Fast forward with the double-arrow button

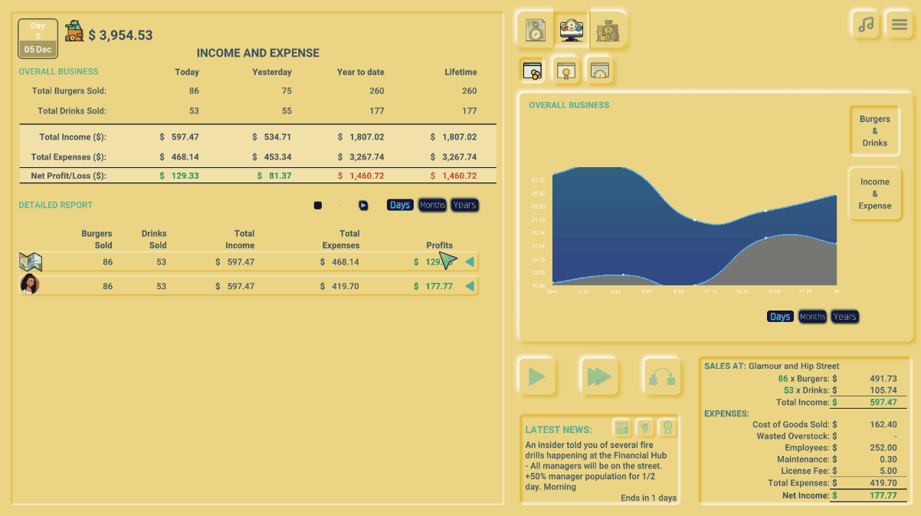pyautogui.click(x=599, y=376)
